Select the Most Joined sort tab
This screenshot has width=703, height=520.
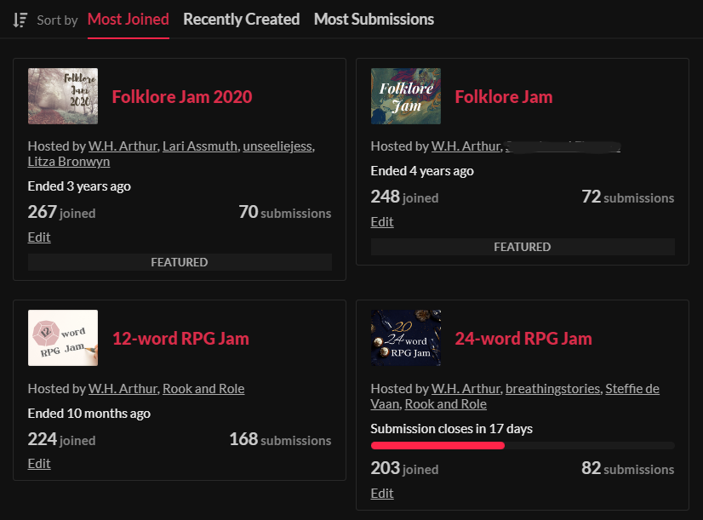pyautogui.click(x=129, y=20)
